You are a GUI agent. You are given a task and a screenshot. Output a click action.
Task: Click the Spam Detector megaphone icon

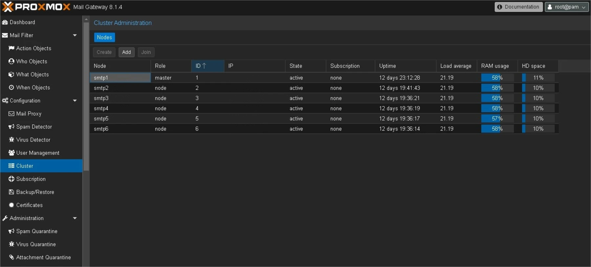pyautogui.click(x=11, y=127)
